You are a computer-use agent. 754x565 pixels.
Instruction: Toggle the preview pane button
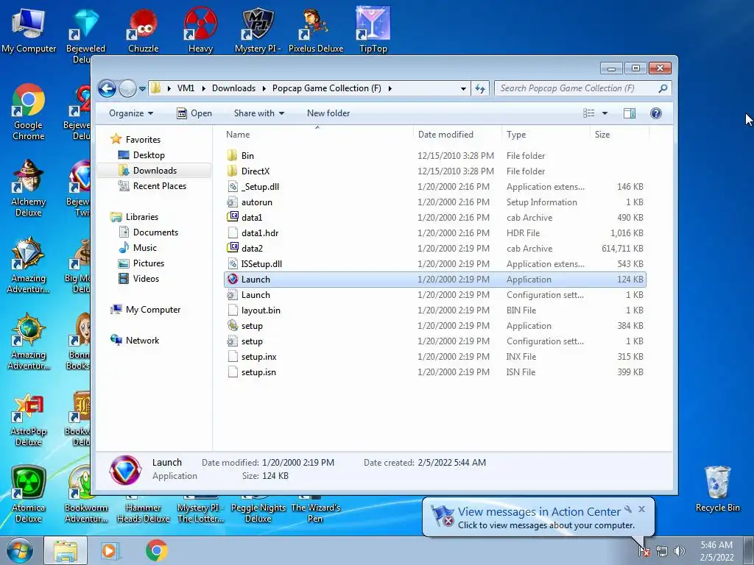pos(629,113)
